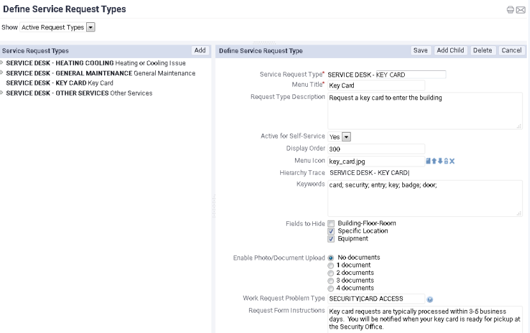Click the help icon next to Work Request Problem Type
530x333 pixels.
(x=430, y=299)
